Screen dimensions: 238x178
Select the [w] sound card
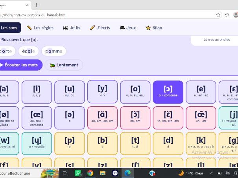9,143
